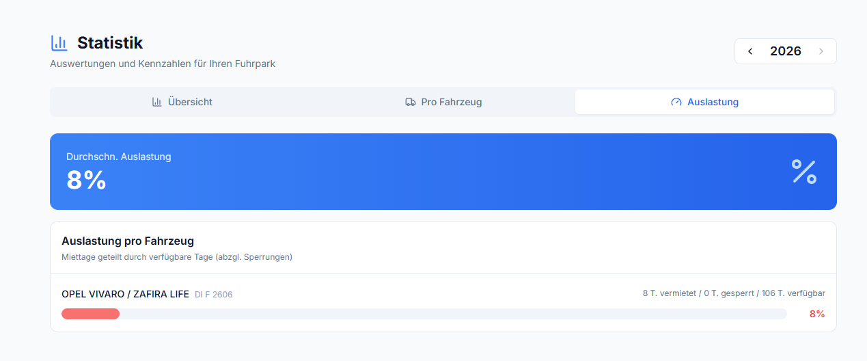Click the large white 8% average figure
The width and height of the screenshot is (867, 361).
coord(86,180)
